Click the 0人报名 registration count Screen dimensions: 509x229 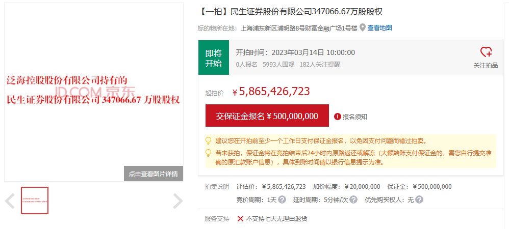tap(247, 64)
